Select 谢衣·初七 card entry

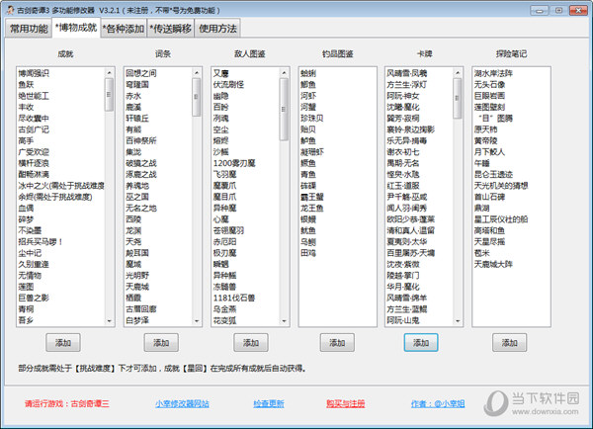coord(403,152)
